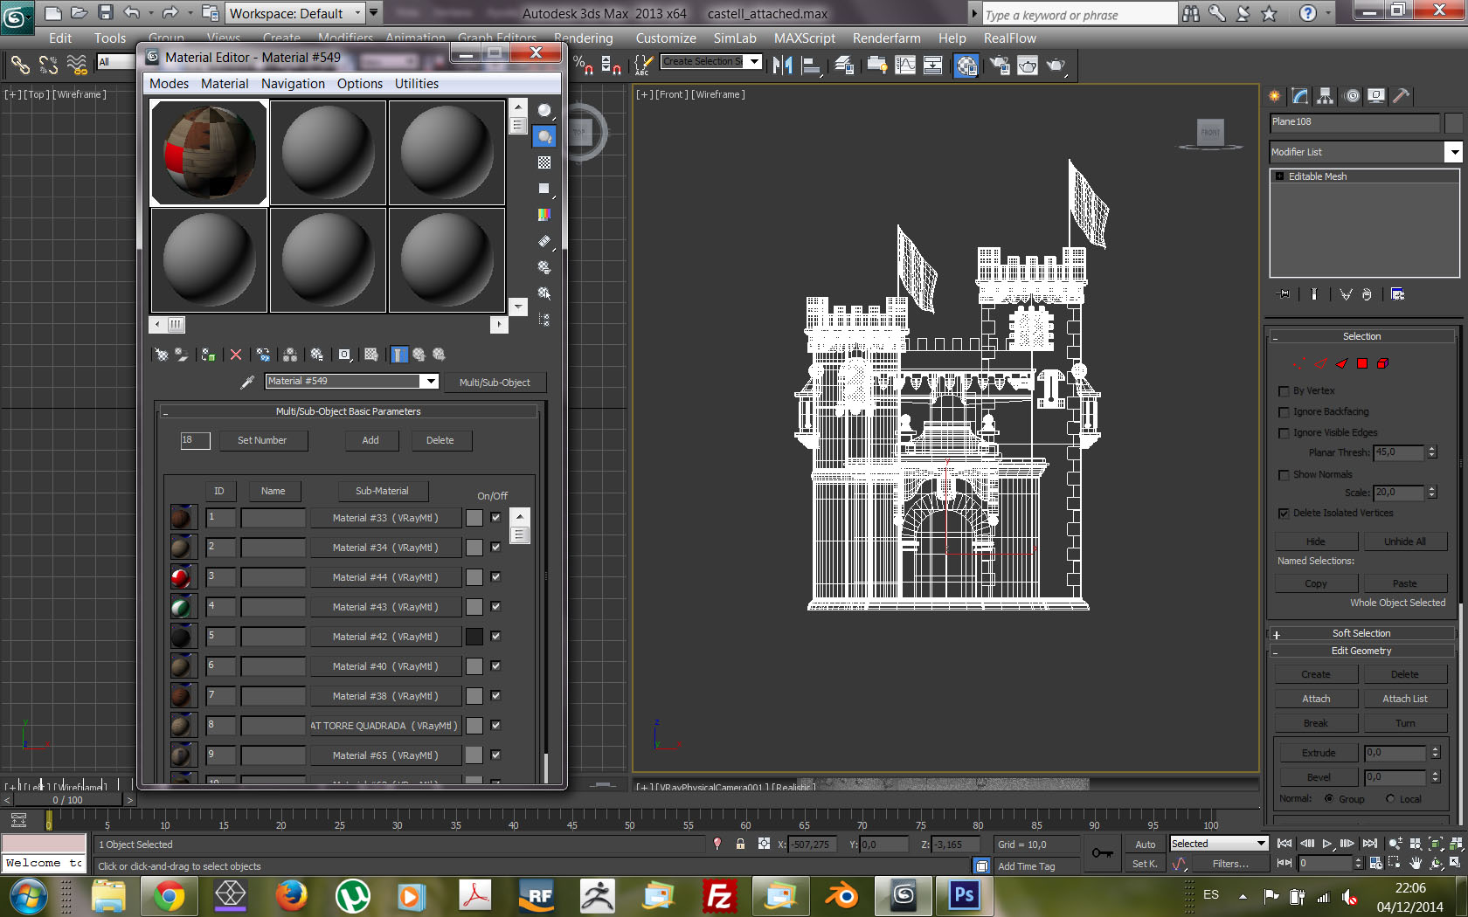Open the Curve Editor from main toolbar

click(x=905, y=65)
